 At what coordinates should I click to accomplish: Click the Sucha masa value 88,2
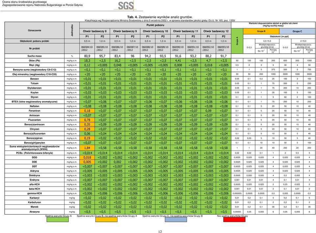[x=208, y=56]
